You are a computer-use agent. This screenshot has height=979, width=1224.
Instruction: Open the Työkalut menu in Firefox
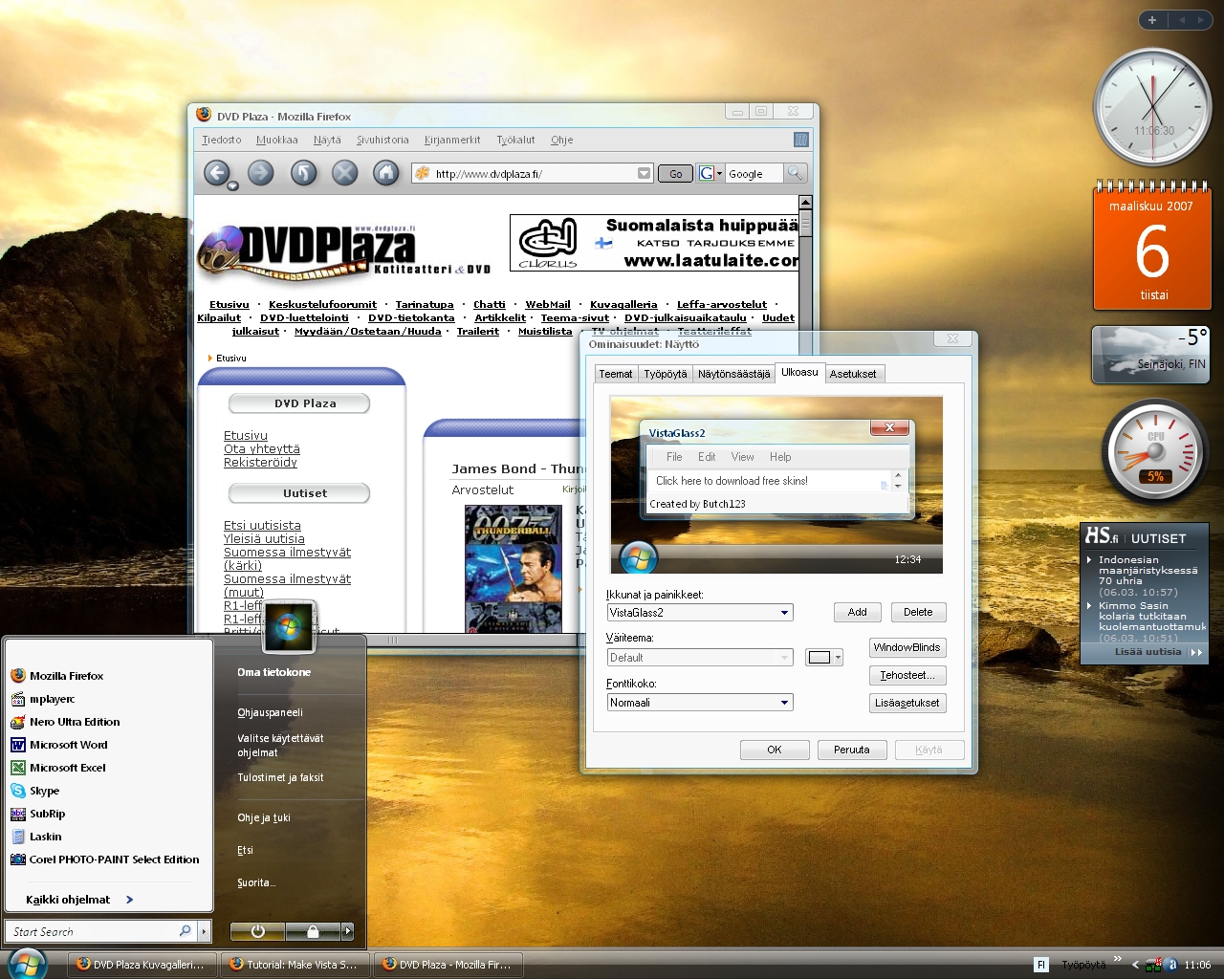click(515, 140)
